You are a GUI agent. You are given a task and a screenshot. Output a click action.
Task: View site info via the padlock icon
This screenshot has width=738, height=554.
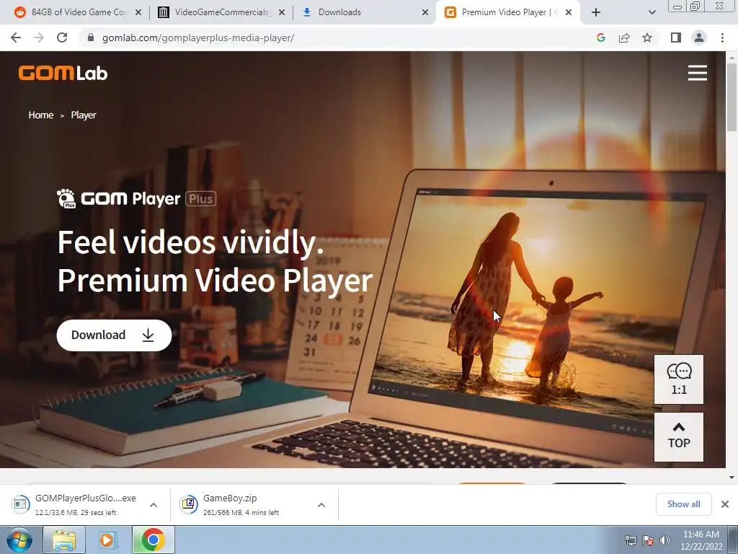coord(91,38)
